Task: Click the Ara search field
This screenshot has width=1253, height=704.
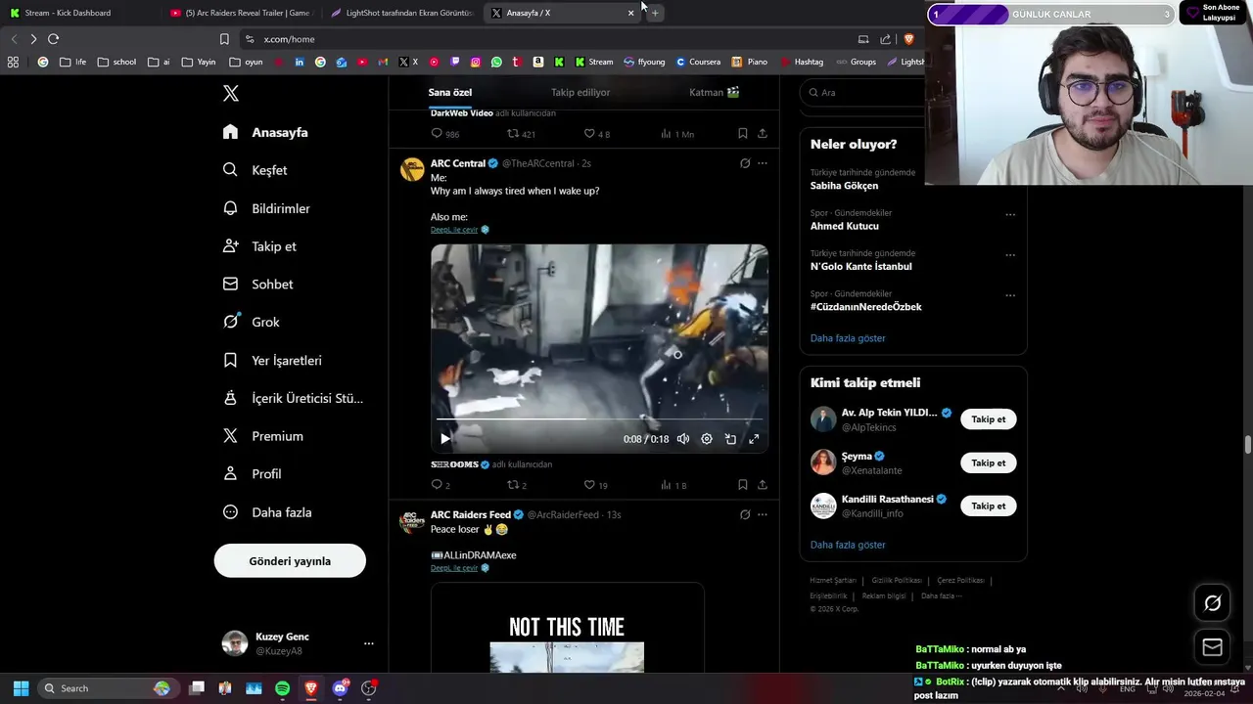Action: [861, 93]
